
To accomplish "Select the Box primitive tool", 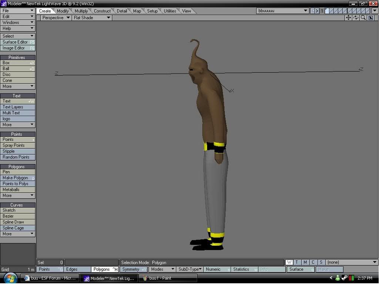I will click(18, 63).
